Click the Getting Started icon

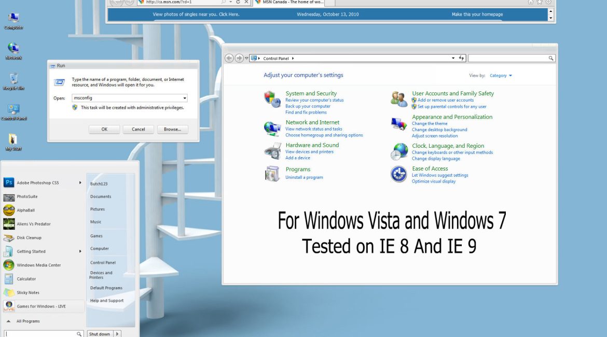click(8, 251)
